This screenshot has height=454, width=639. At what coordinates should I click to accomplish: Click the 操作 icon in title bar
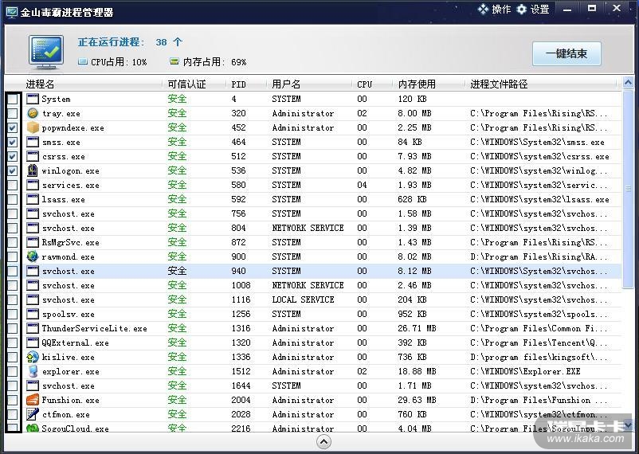click(x=484, y=9)
